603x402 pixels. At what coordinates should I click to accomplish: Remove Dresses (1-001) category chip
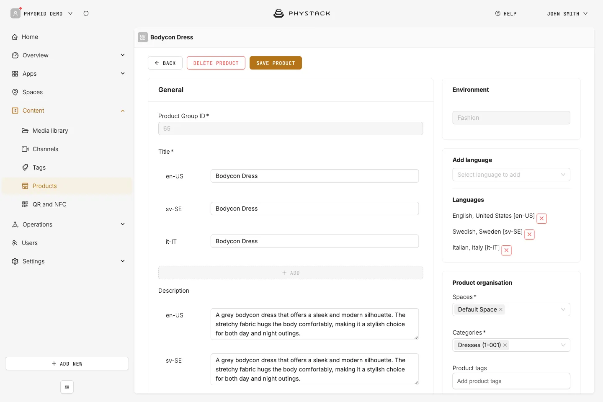tap(505, 345)
